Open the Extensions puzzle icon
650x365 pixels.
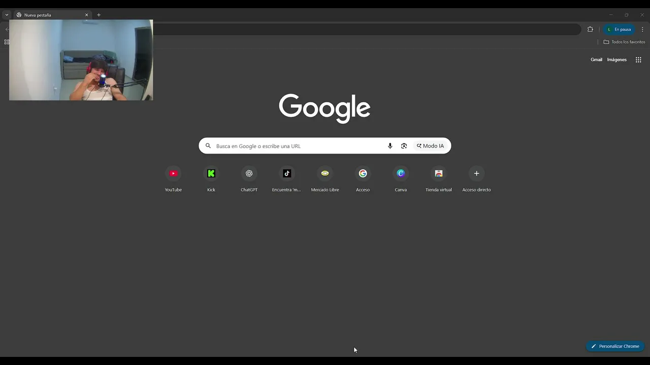click(590, 29)
